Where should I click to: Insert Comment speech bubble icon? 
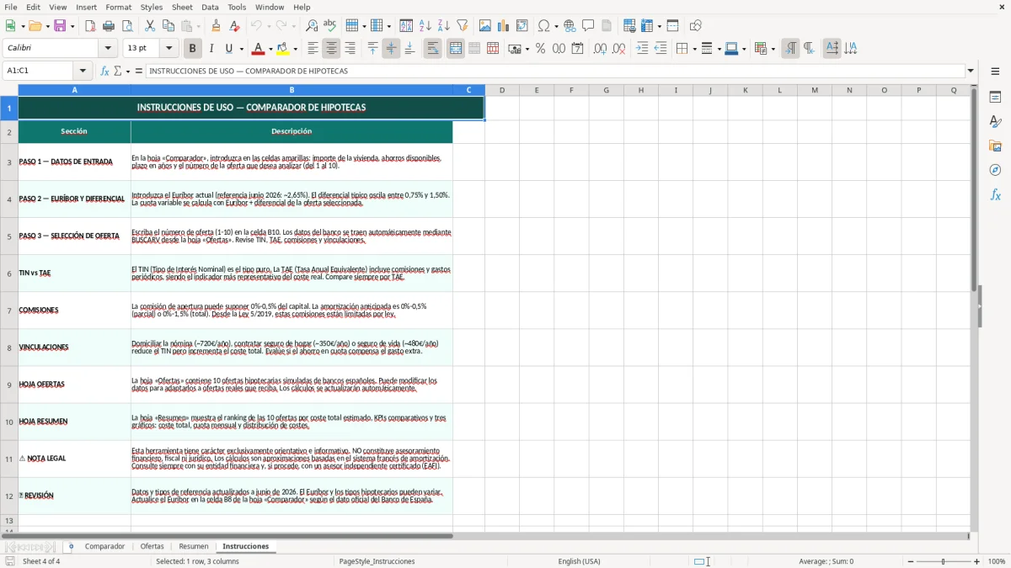(588, 26)
